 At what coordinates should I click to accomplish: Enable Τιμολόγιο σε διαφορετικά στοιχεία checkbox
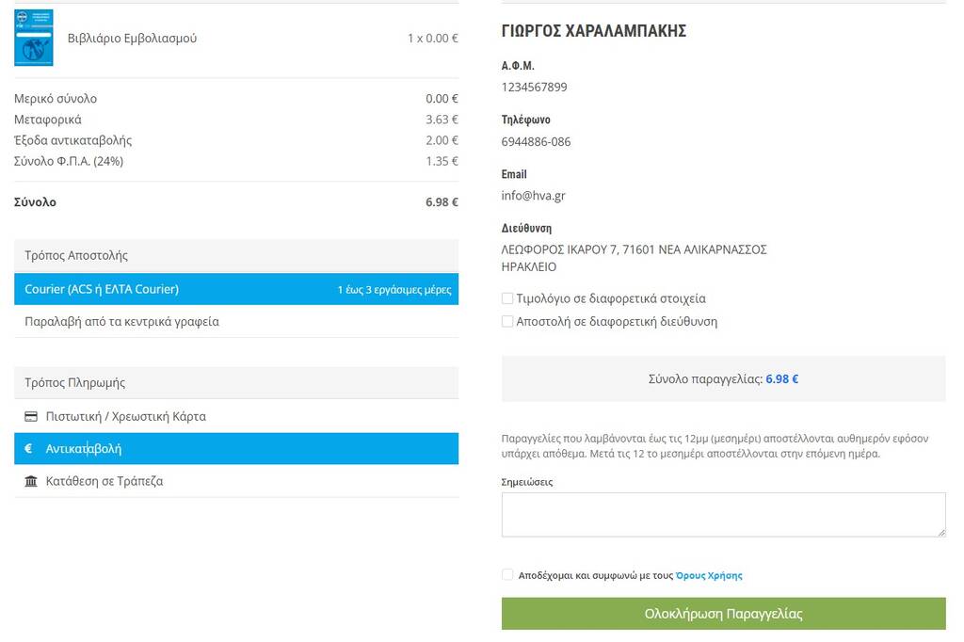click(x=507, y=298)
